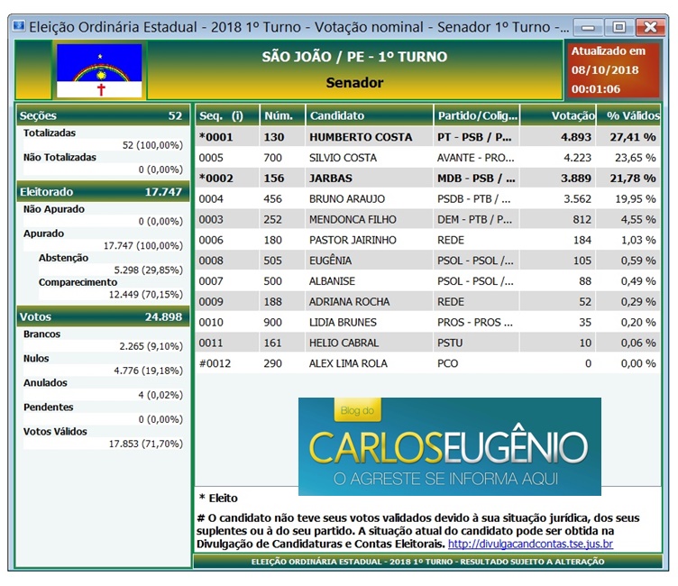678x586 pixels.
Task: Select the SILVIO COSTA row
Action: (427, 158)
